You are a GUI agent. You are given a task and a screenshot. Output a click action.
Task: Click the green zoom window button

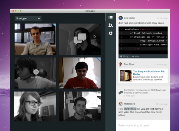(20, 11)
